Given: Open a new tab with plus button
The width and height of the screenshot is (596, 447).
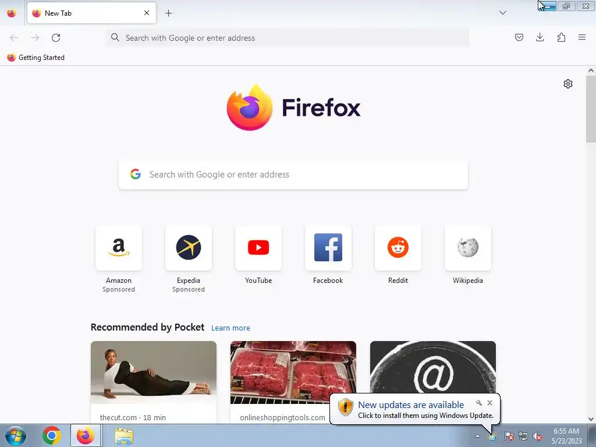Looking at the screenshot, I should [x=168, y=13].
